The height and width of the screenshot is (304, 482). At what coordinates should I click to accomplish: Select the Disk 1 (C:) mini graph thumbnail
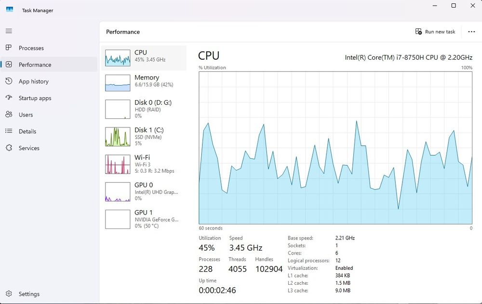point(118,137)
